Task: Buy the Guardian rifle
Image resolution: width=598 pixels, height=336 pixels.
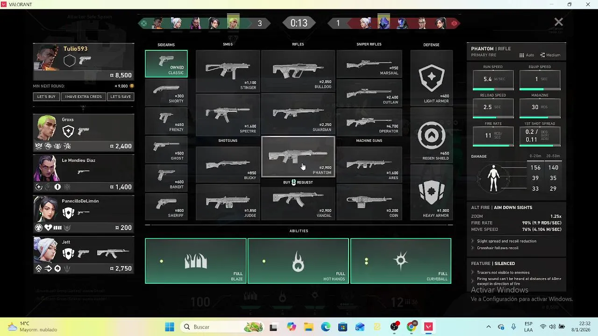Action: [x=298, y=114]
